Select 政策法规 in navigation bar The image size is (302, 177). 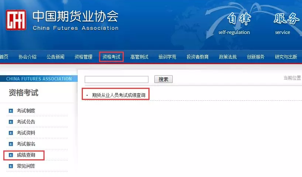[228, 57]
